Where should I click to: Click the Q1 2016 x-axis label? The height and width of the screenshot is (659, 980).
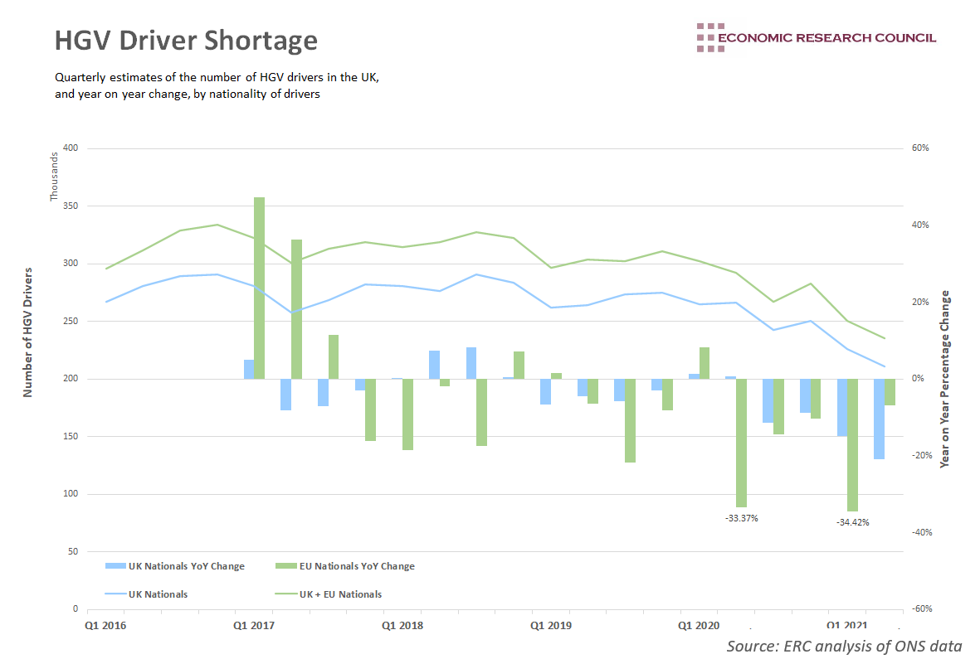[x=106, y=625]
